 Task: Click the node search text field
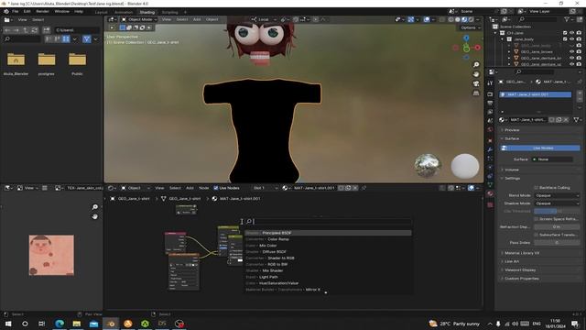(328, 222)
